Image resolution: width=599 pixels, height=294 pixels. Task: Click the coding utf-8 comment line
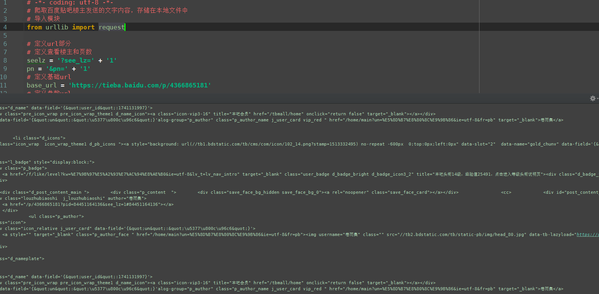tap(70, 3)
